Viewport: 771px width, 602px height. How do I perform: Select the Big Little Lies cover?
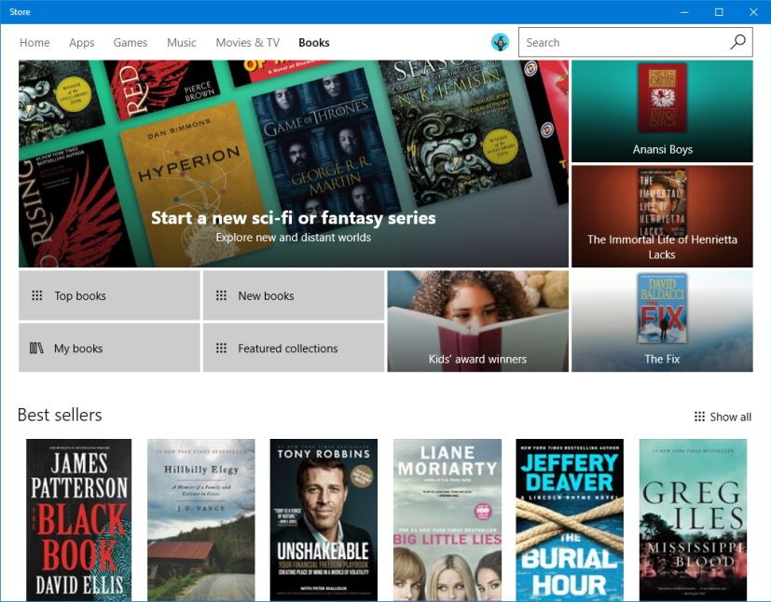click(447, 519)
